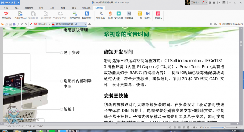Switch to the 我的WPS document tab

[x=40, y=24]
